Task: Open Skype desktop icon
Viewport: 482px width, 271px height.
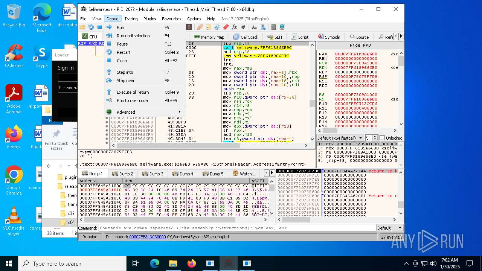Action: coord(42,56)
